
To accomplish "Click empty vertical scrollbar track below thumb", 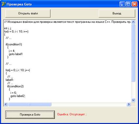I will point(133,90).
